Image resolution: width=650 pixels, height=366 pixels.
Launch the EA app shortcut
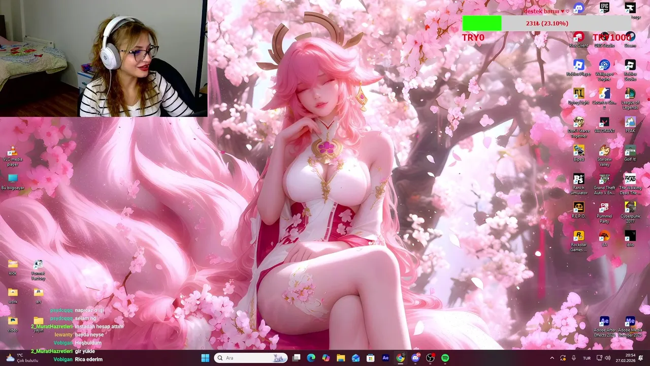604,239
